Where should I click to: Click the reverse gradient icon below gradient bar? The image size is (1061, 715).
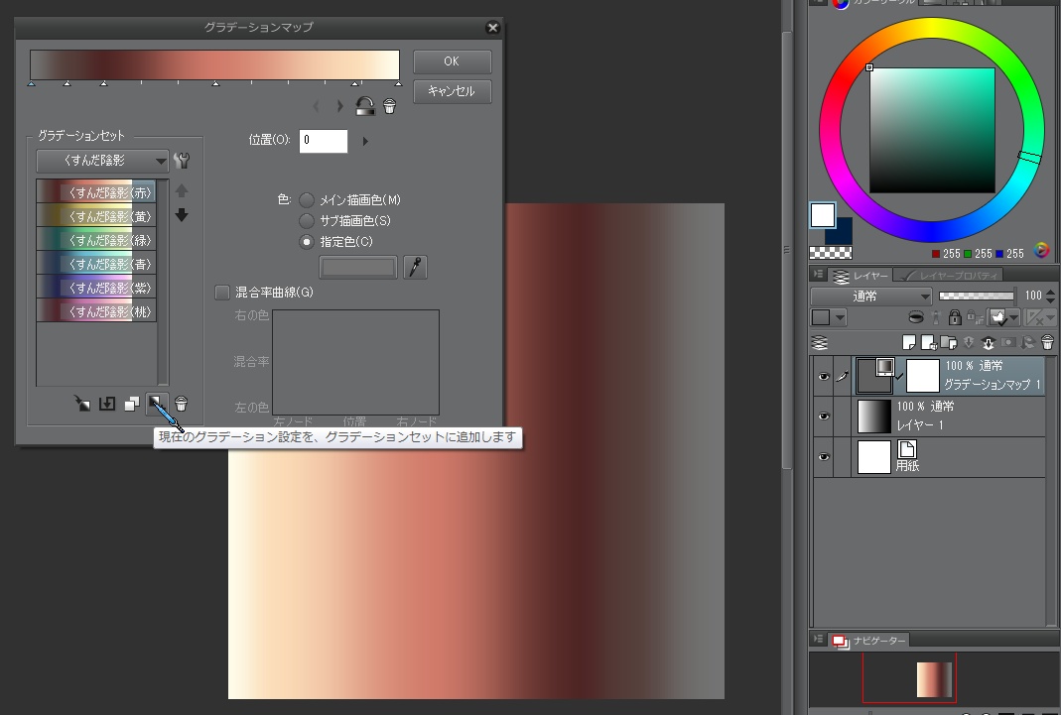(x=365, y=106)
